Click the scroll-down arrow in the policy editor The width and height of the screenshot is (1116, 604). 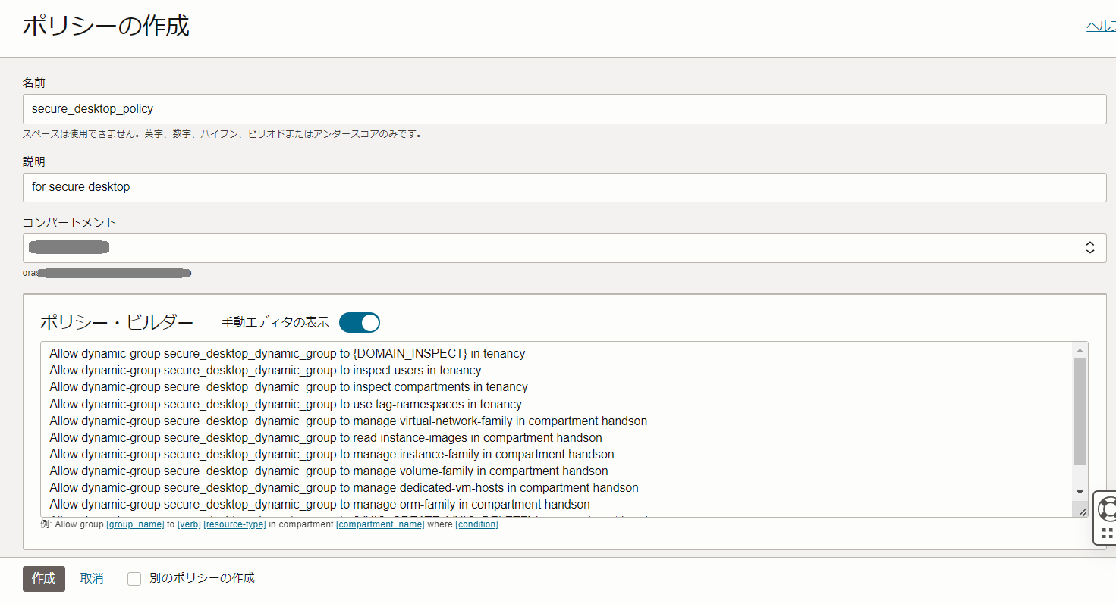(1080, 490)
